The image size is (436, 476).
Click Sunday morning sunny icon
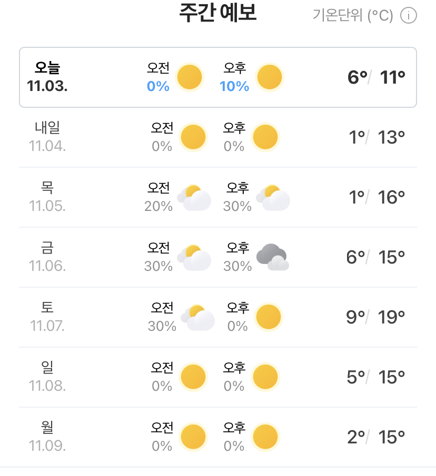click(x=193, y=377)
